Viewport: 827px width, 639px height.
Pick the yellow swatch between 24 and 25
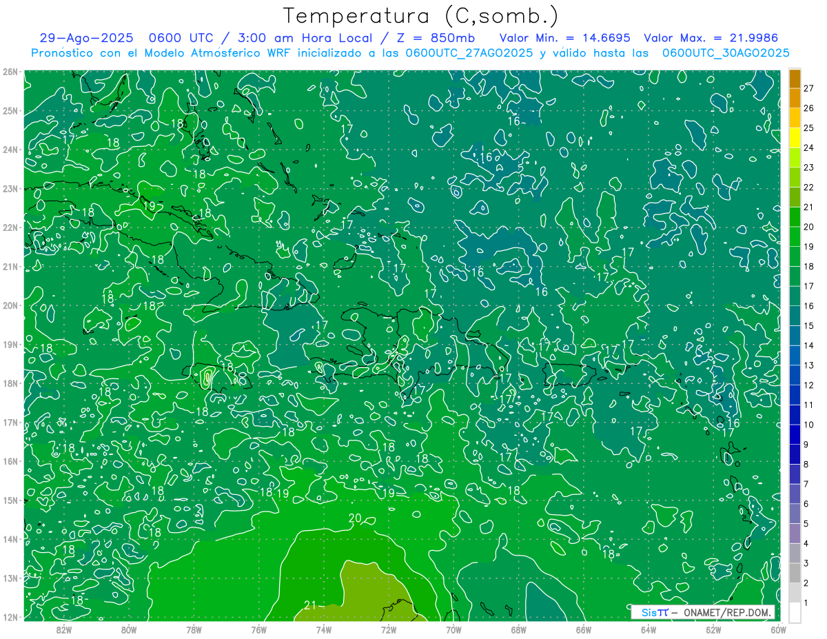click(795, 137)
